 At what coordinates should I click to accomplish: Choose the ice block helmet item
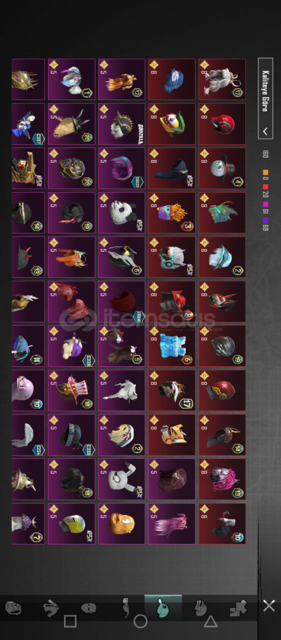[172, 345]
